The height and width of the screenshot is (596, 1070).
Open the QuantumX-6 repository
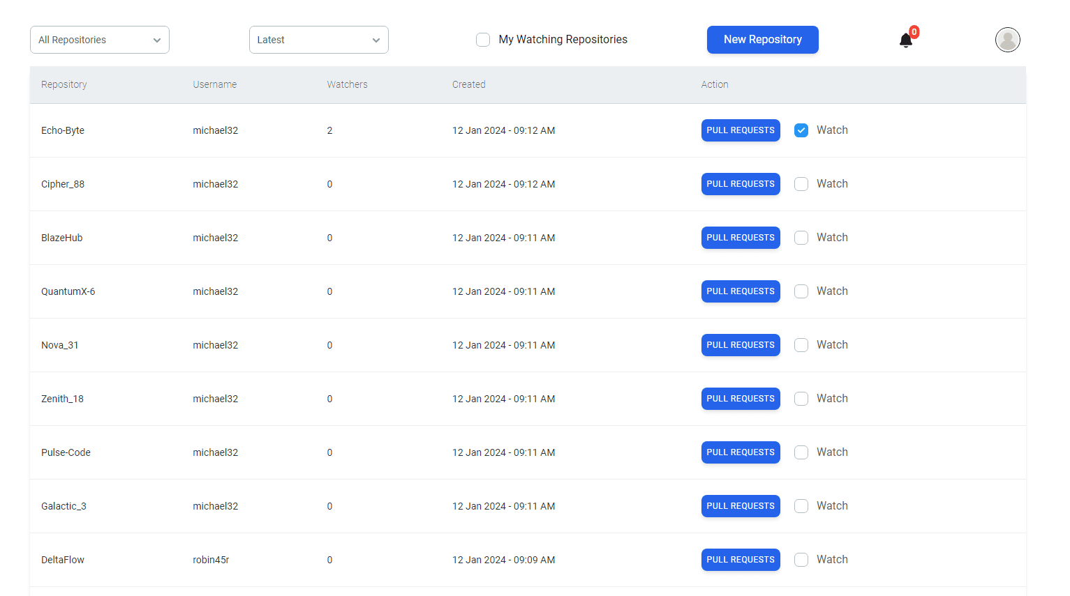point(68,291)
